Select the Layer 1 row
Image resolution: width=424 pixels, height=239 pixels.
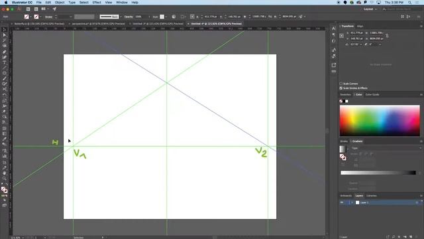coord(380,202)
